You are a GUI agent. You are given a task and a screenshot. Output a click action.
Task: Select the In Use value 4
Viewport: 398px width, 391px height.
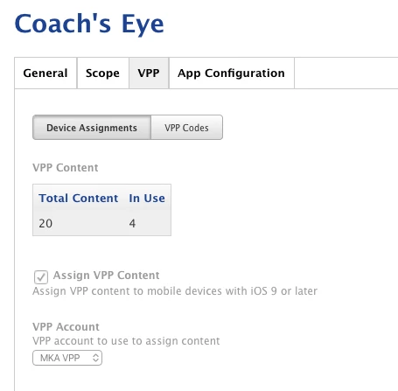(x=132, y=223)
